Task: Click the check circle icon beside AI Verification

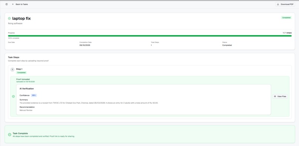Action: point(13,96)
